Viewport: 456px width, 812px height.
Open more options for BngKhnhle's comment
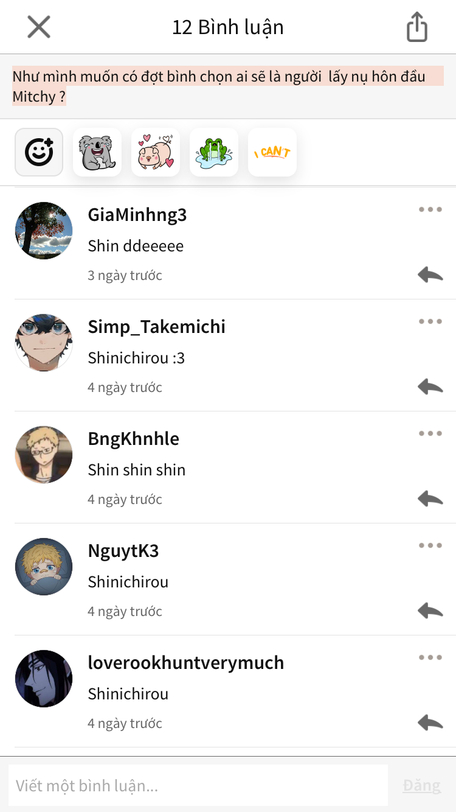(430, 433)
